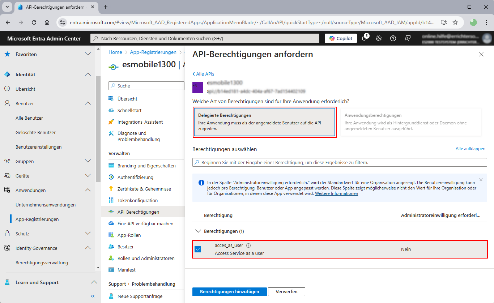Click the Gruppen people icon
Viewport: 494px width, 303px height.
(x=7, y=161)
